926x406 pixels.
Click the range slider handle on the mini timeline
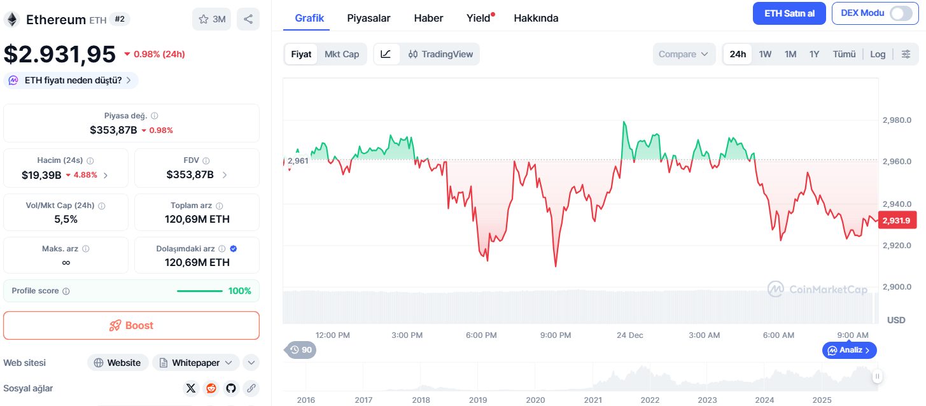coord(877,376)
